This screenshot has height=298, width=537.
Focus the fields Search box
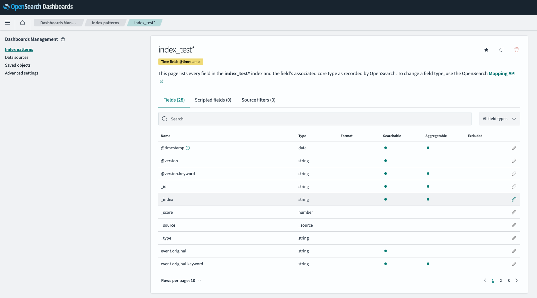315,119
